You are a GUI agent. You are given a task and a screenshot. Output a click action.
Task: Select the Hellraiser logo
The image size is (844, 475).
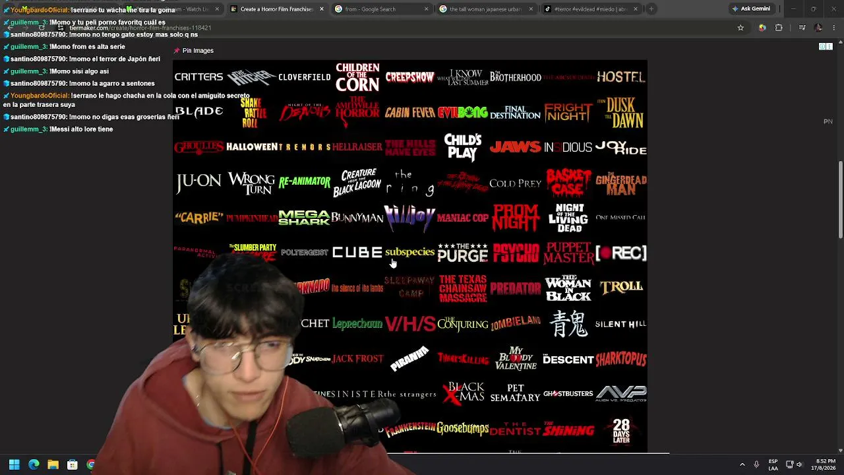click(x=357, y=147)
